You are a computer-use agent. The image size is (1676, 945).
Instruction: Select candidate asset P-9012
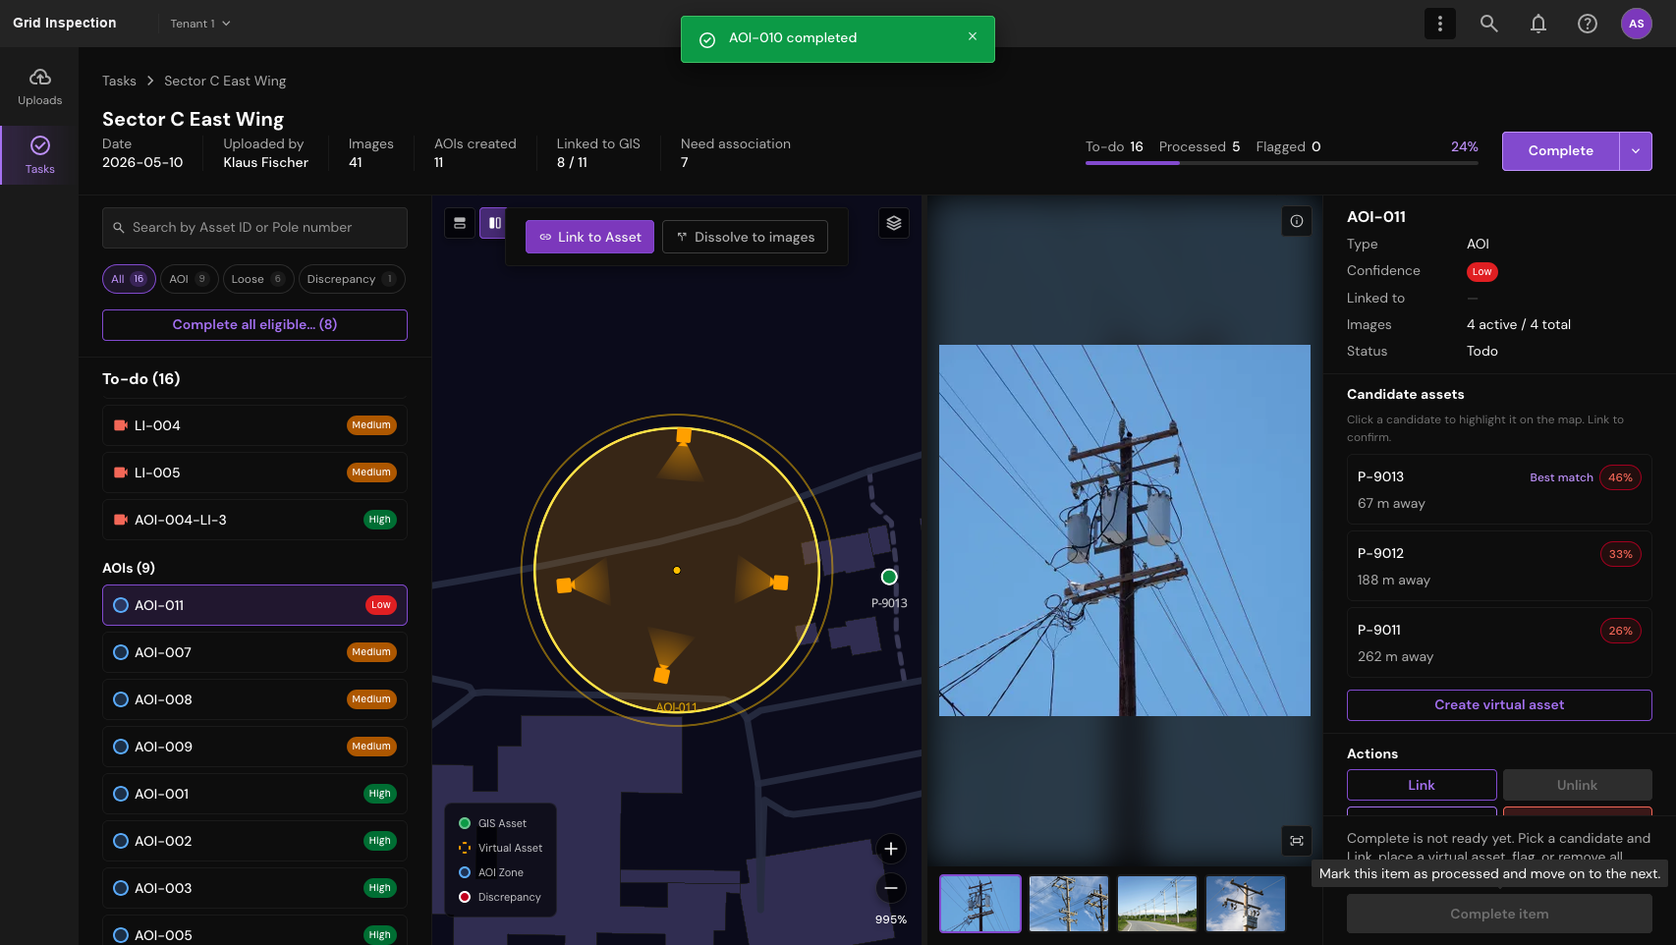click(x=1499, y=566)
